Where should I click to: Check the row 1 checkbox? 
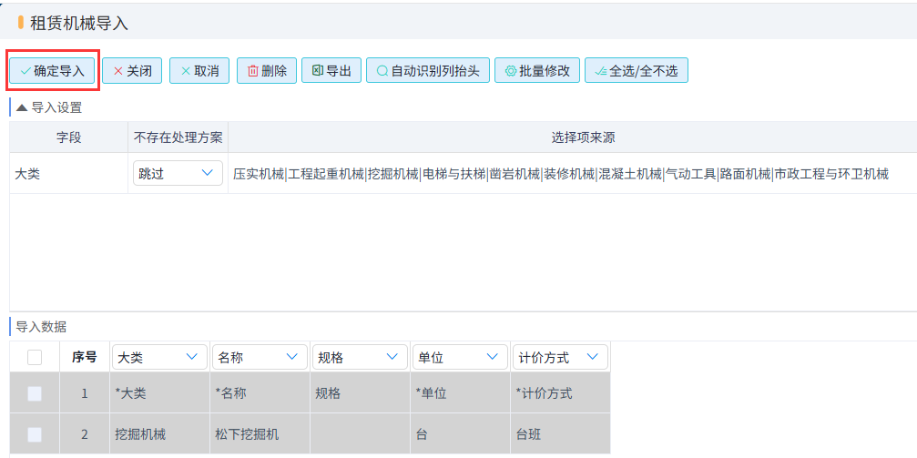click(35, 394)
